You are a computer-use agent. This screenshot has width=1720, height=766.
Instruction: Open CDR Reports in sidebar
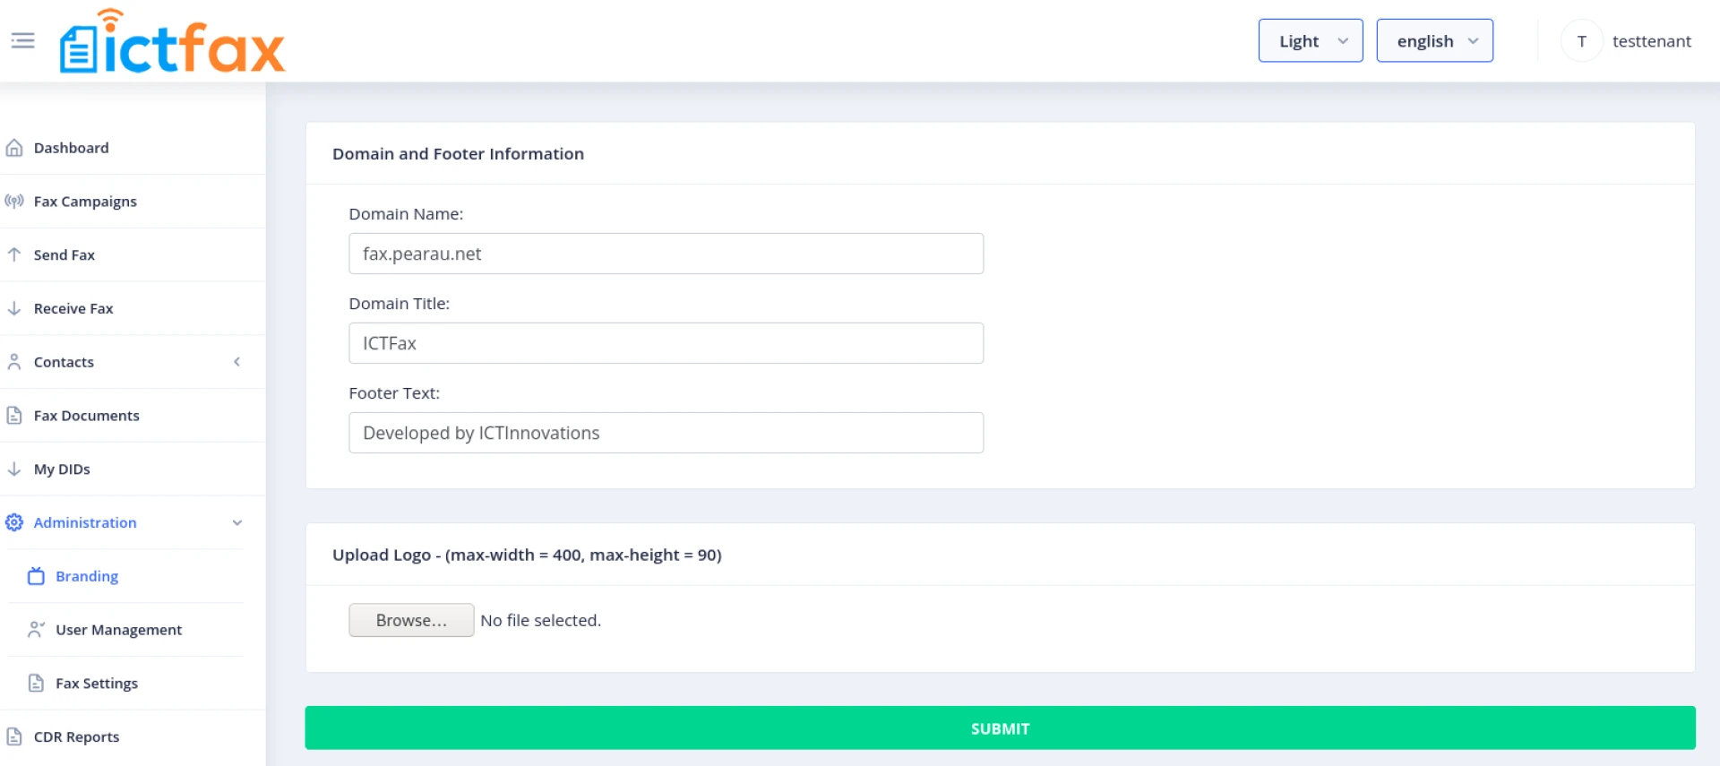point(76,736)
